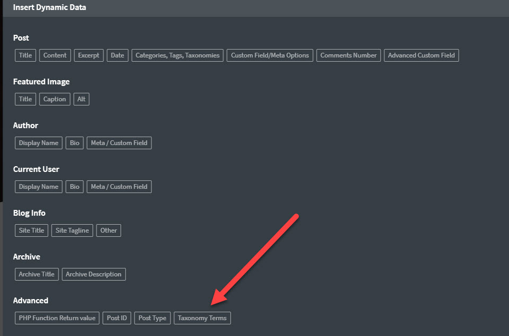Image resolution: width=509 pixels, height=336 pixels.
Task: Select PHP Function Return value
Action: tap(57, 318)
